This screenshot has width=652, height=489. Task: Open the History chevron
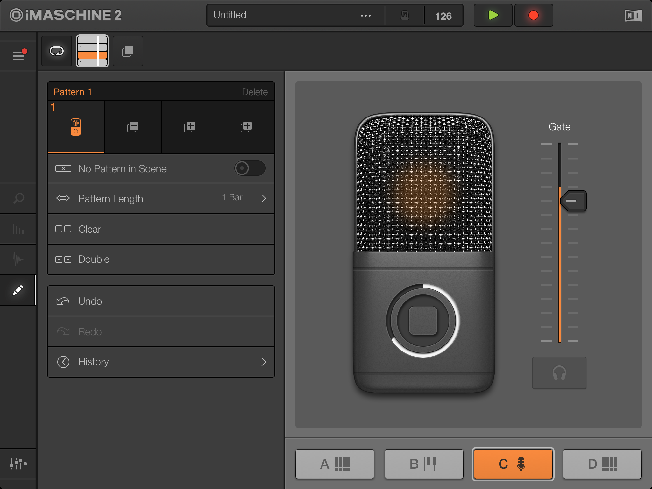264,362
